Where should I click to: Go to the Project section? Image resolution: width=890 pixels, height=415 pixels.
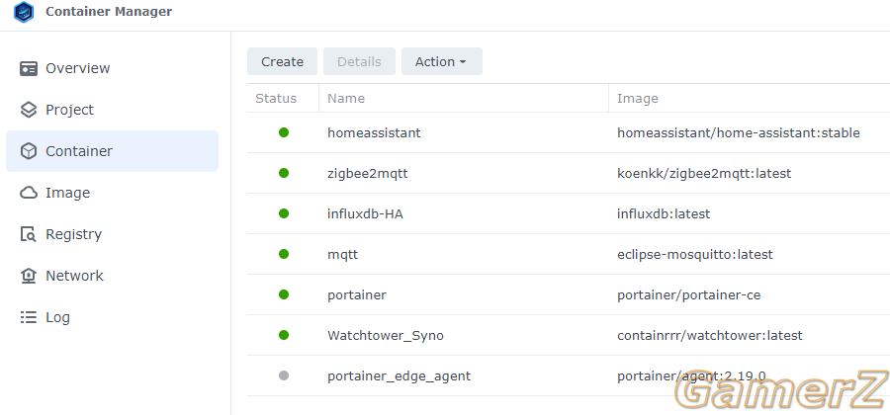(x=112, y=110)
